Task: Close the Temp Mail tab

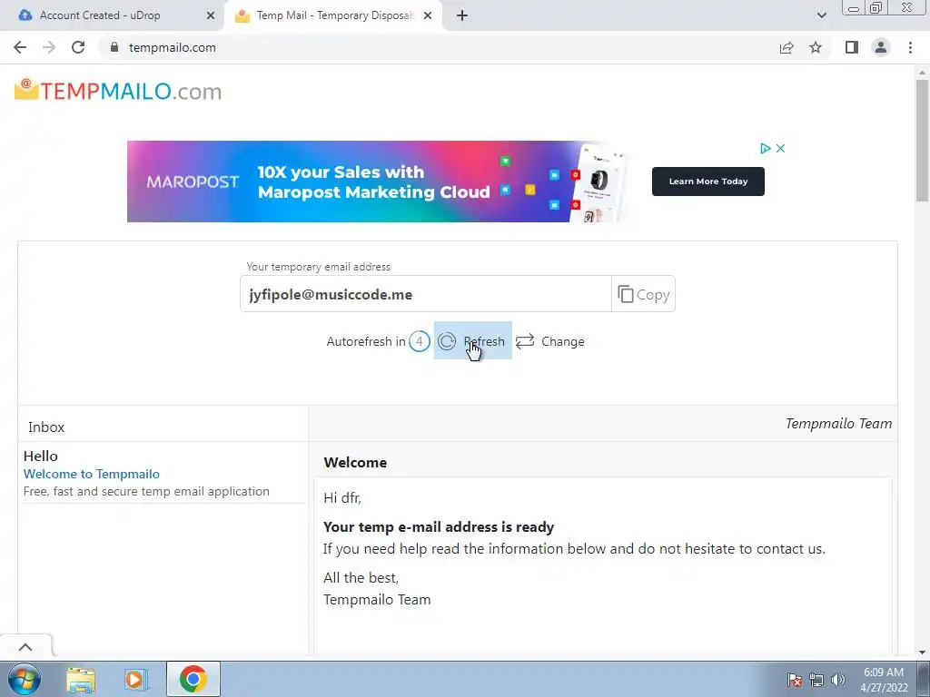Action: [428, 15]
